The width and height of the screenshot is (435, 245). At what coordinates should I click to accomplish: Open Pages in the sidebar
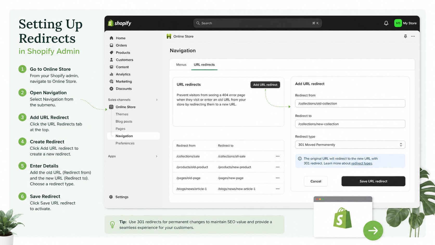tap(120, 129)
